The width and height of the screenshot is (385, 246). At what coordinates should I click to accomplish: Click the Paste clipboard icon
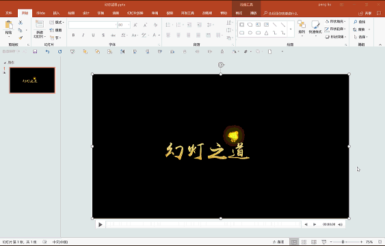point(9,25)
